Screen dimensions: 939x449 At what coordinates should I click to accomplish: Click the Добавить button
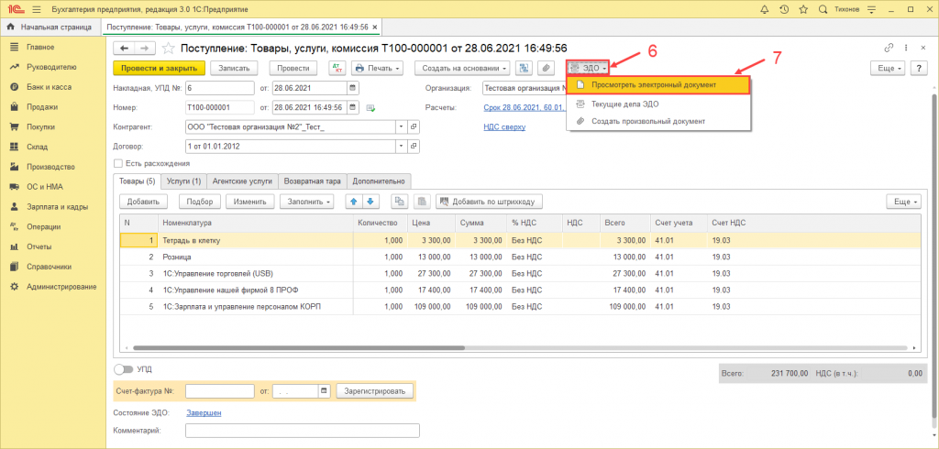(x=143, y=202)
